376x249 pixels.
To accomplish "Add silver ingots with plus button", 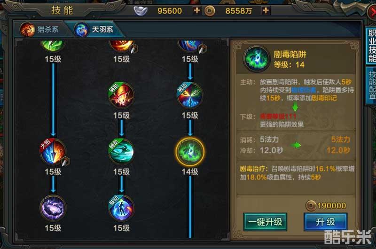I will coord(196,10).
